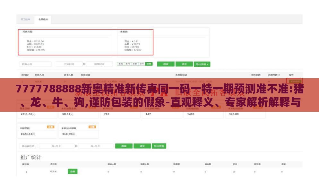The image size is (319, 190).
Task: Filter by 本周 time range
Action: [121, 64]
